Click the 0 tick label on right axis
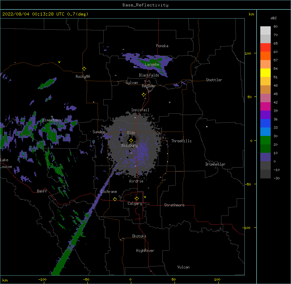The width and height of the screenshot is (291, 284). pos(251,141)
